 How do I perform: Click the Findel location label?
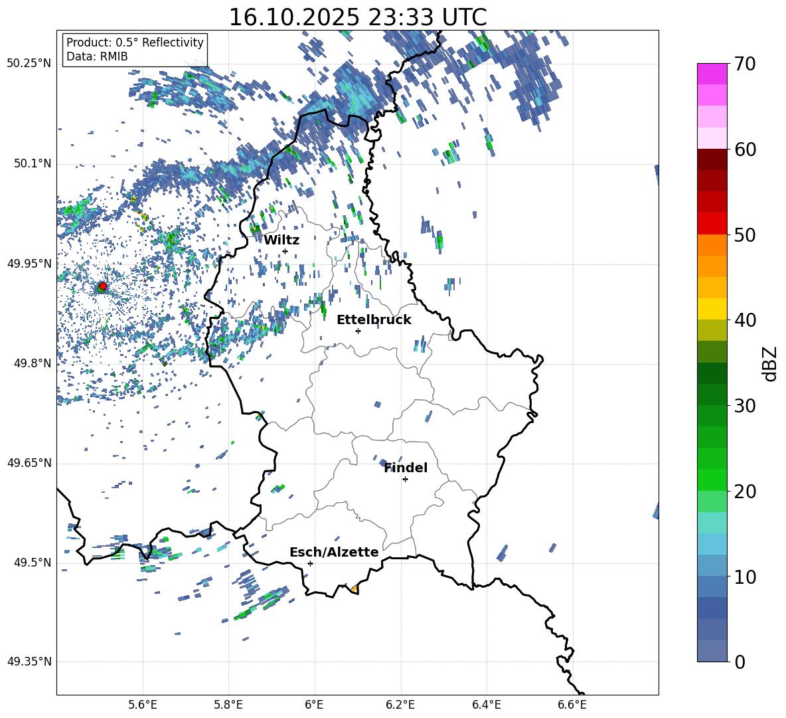point(406,468)
